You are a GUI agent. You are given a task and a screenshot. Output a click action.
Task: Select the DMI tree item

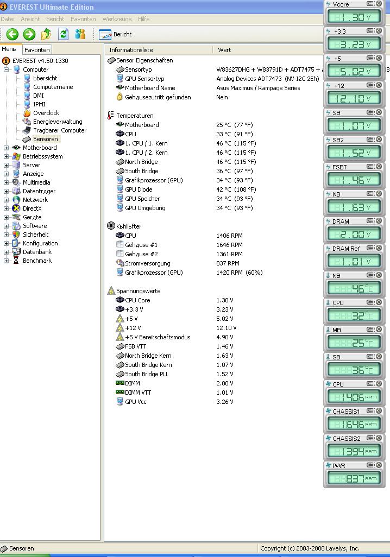click(x=39, y=96)
